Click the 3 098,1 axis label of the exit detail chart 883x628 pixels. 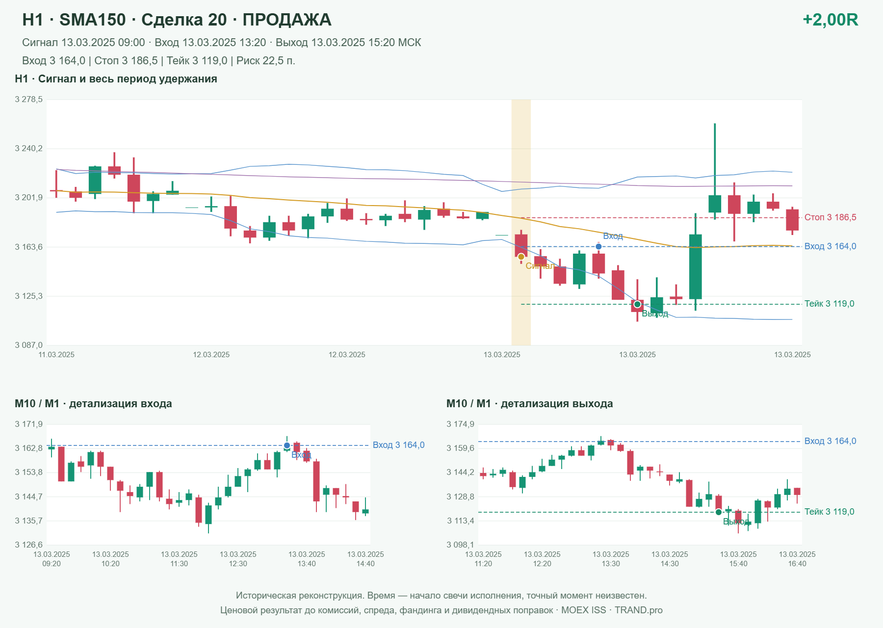coord(461,545)
